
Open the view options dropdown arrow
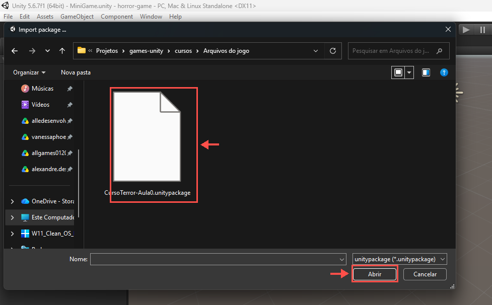[x=409, y=72]
